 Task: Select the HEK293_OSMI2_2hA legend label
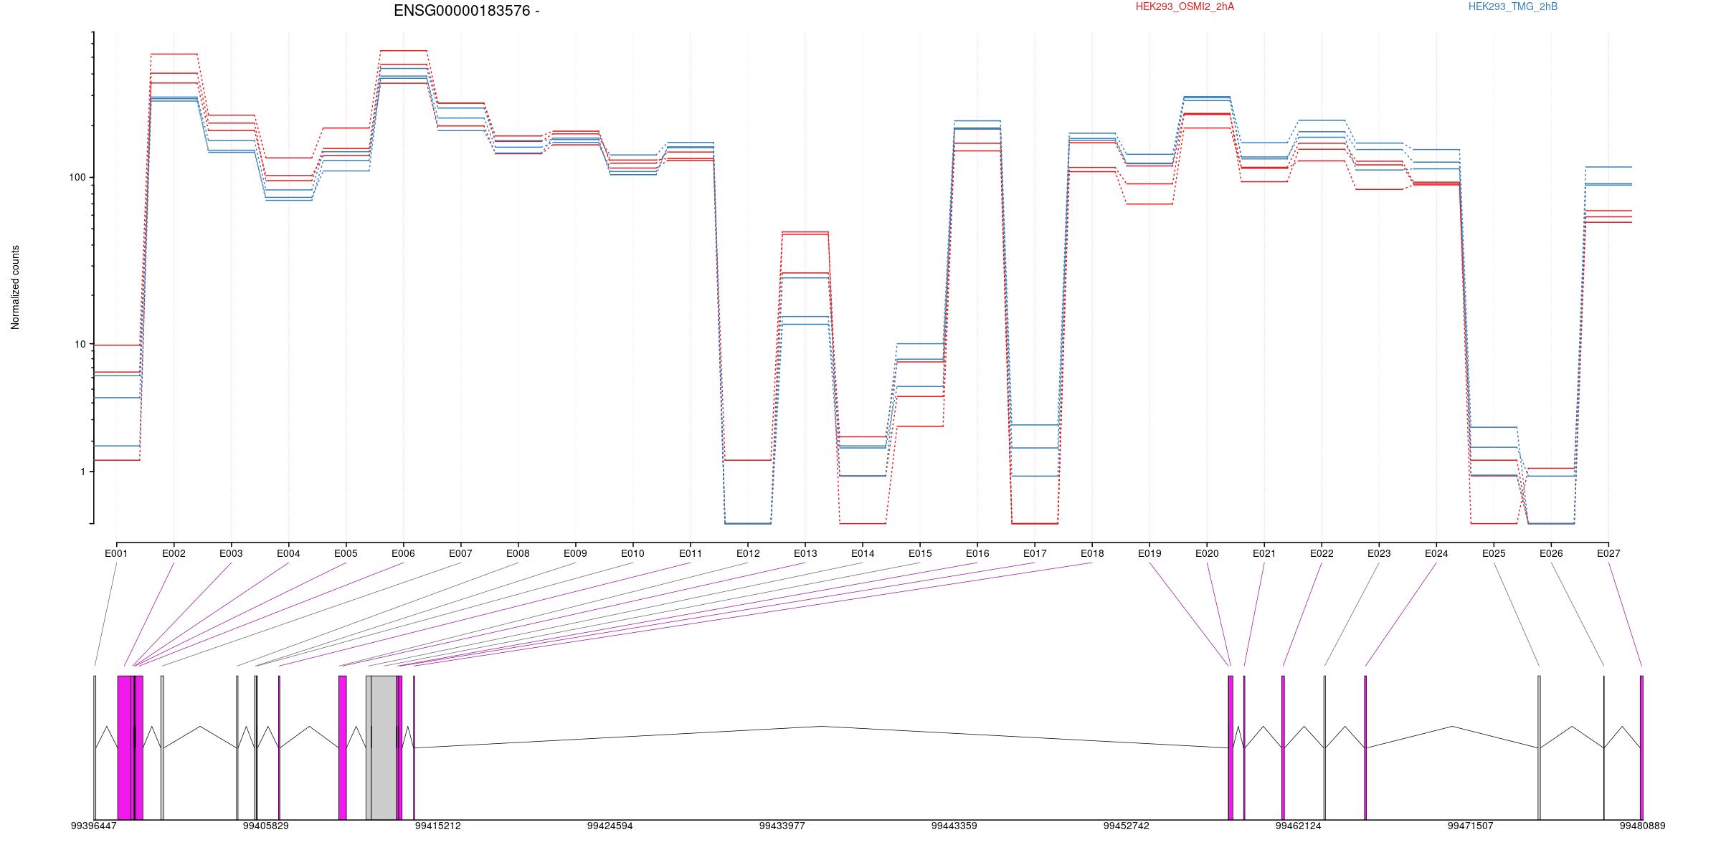point(1185,6)
